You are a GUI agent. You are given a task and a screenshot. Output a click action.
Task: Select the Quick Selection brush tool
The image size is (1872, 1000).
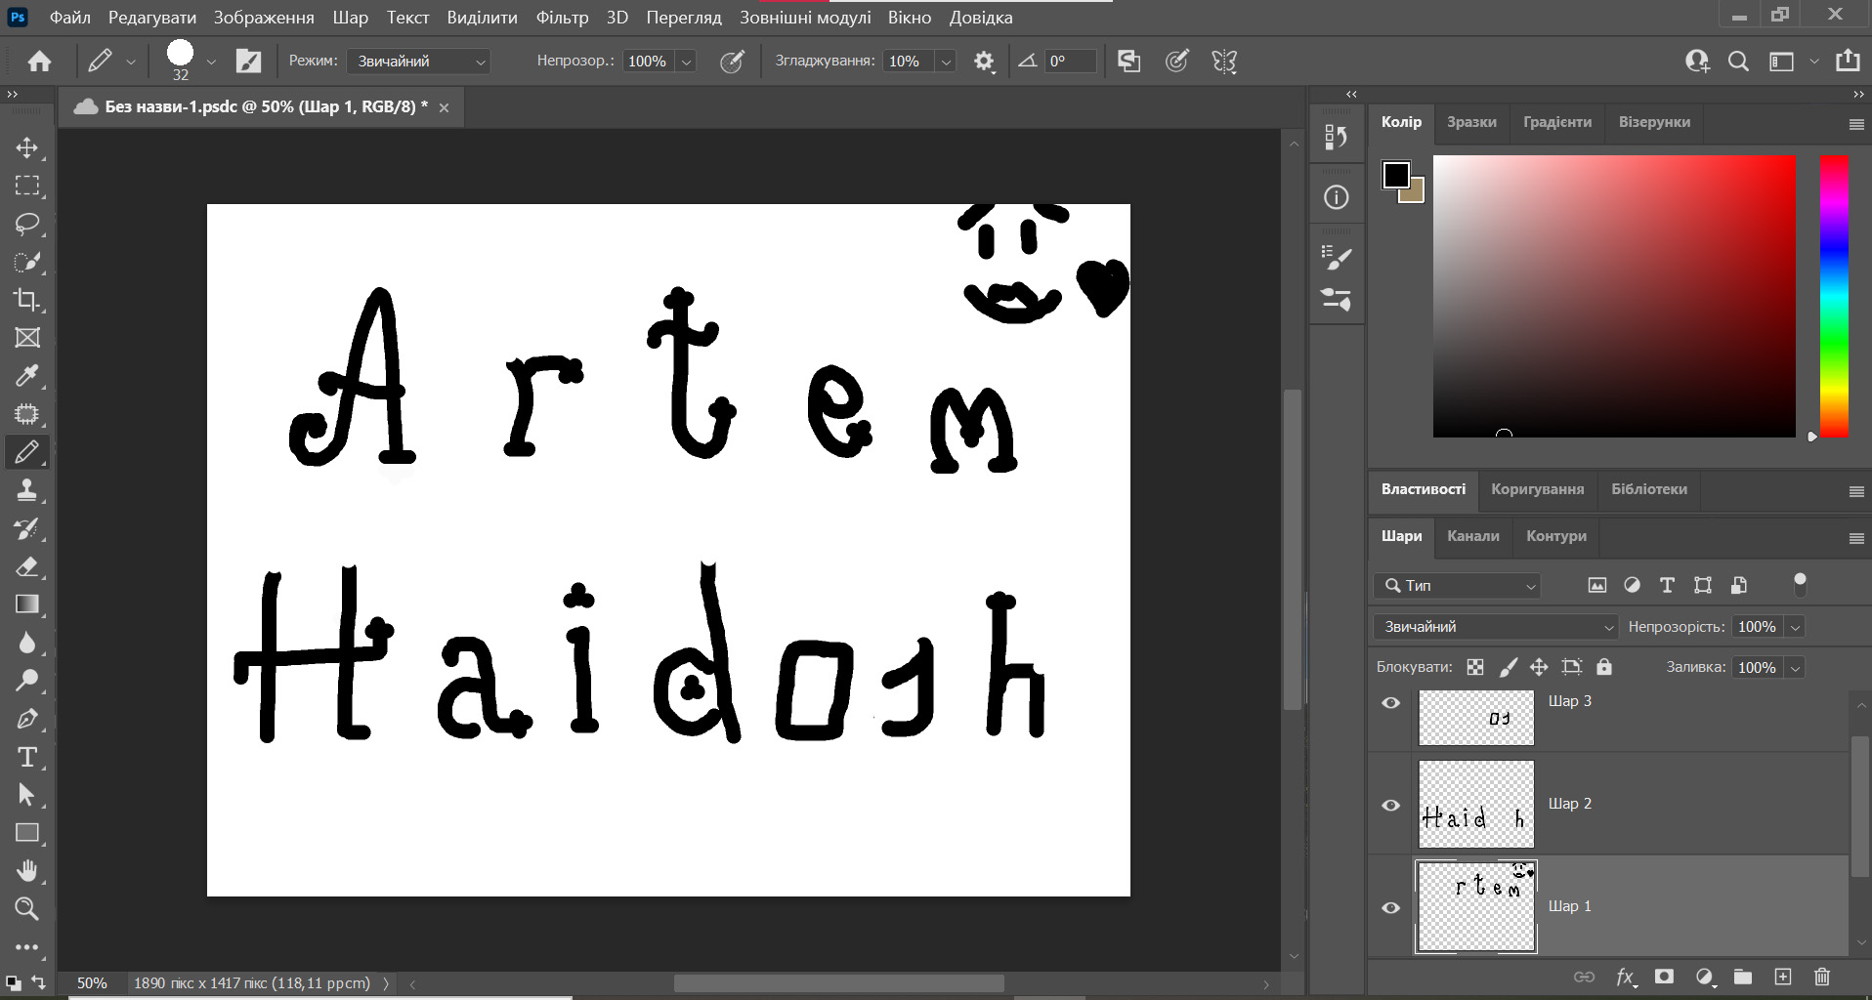click(26, 262)
